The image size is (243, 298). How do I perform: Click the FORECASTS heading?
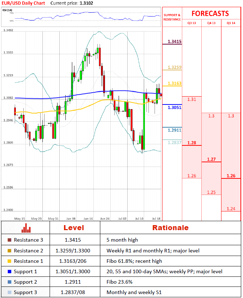(210, 14)
